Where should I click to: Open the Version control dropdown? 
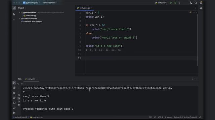tap(49, 3)
